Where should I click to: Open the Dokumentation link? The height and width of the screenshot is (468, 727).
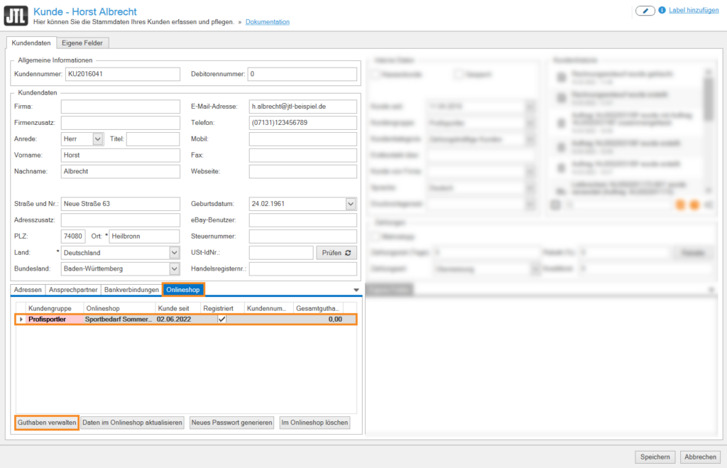268,22
